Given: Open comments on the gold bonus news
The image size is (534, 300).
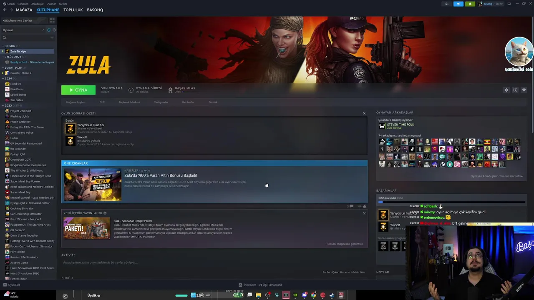Looking at the screenshot, I should (351, 206).
